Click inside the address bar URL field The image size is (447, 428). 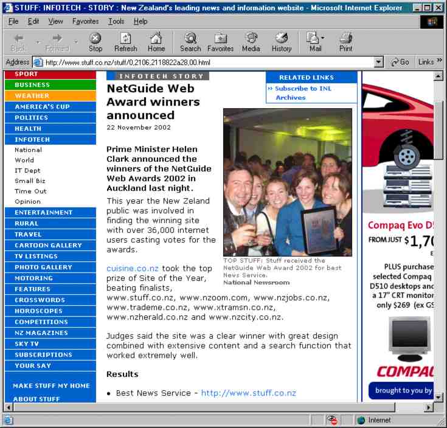tap(207, 62)
